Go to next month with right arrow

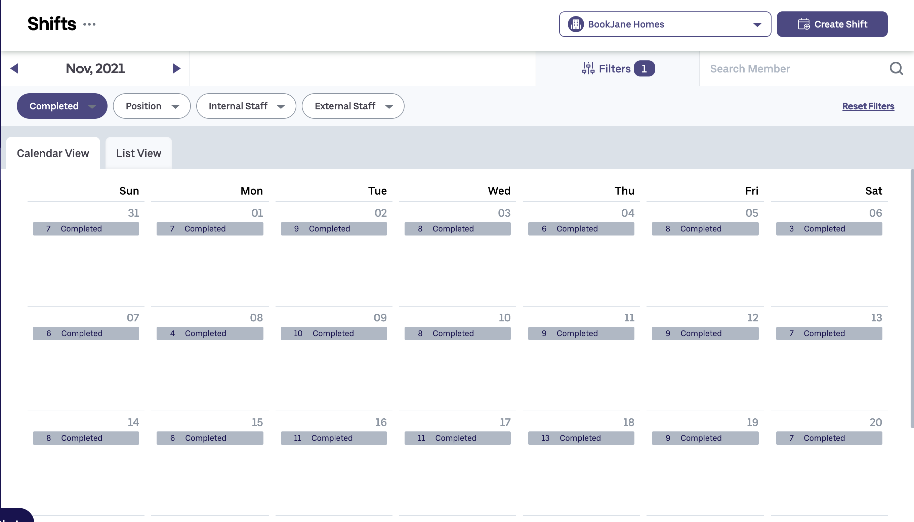(176, 68)
